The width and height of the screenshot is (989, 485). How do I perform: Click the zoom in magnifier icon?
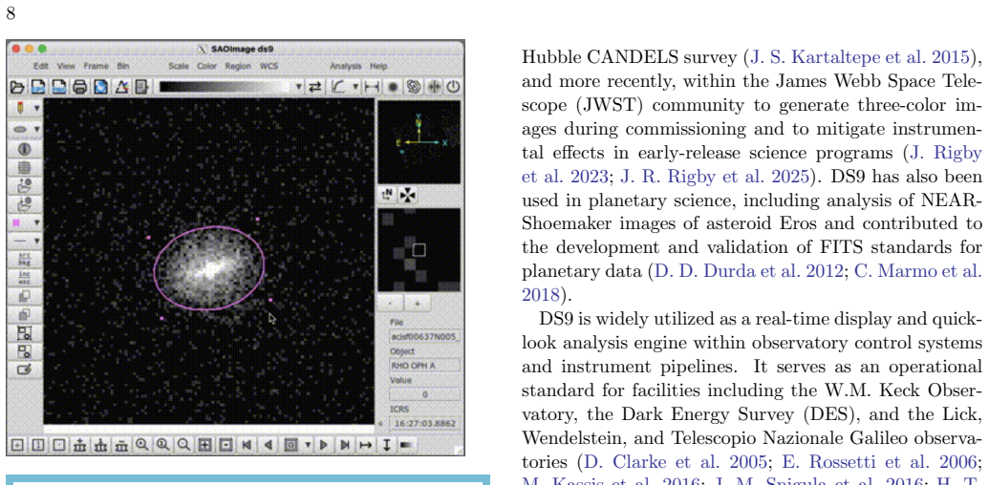(142, 445)
